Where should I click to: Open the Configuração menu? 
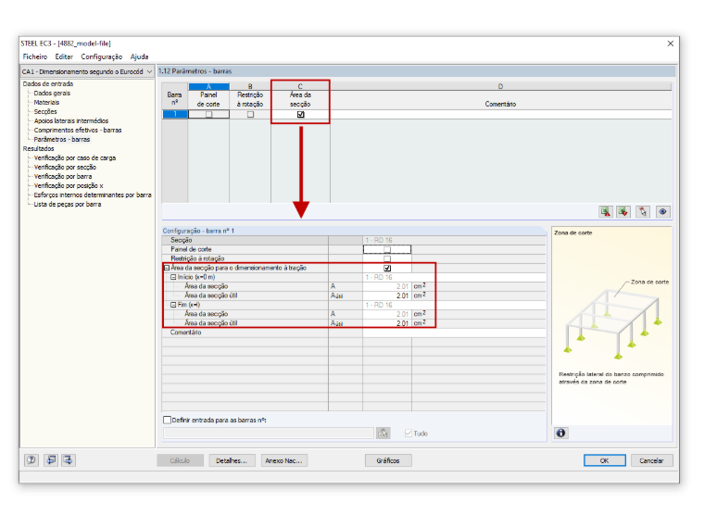click(102, 57)
